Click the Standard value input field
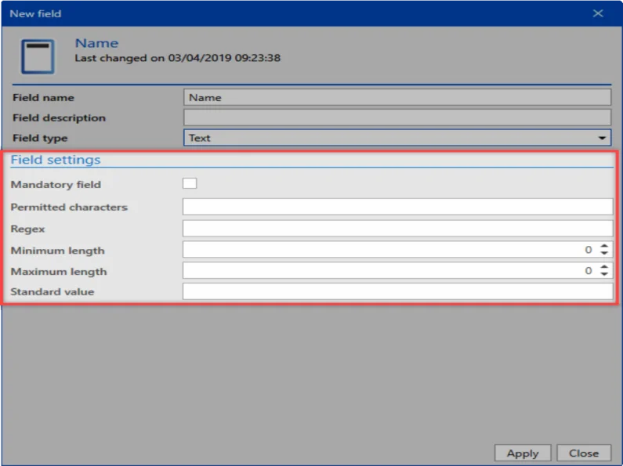 [398, 291]
